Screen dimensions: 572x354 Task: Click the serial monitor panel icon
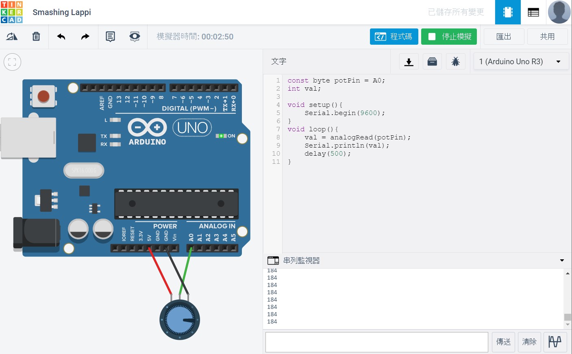[273, 261]
